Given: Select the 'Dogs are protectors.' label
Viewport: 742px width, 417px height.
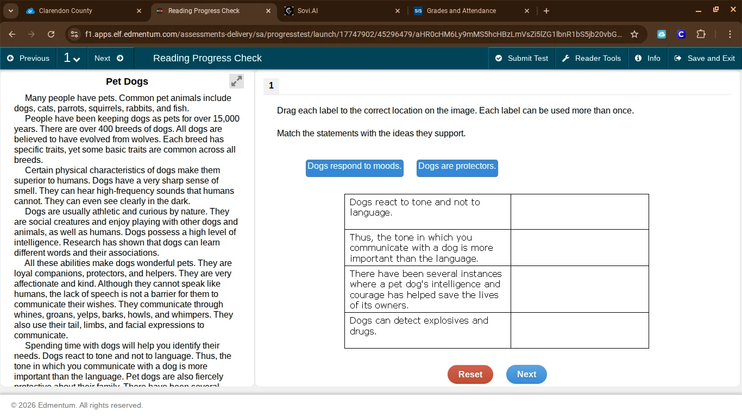Looking at the screenshot, I should pyautogui.click(x=457, y=168).
